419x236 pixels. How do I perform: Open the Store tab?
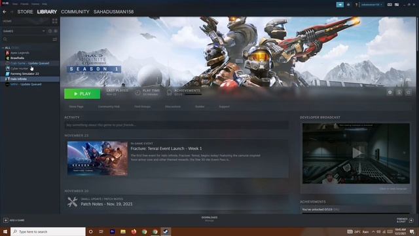pyautogui.click(x=25, y=12)
